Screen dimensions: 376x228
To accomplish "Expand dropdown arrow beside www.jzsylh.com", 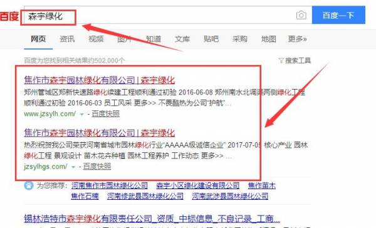I will (x=81, y=115).
